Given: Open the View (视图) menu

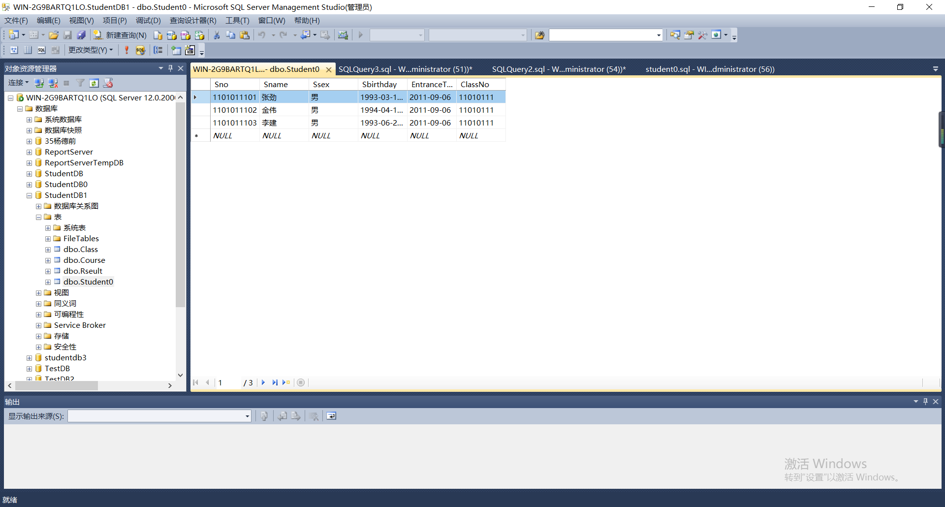Looking at the screenshot, I should point(81,20).
